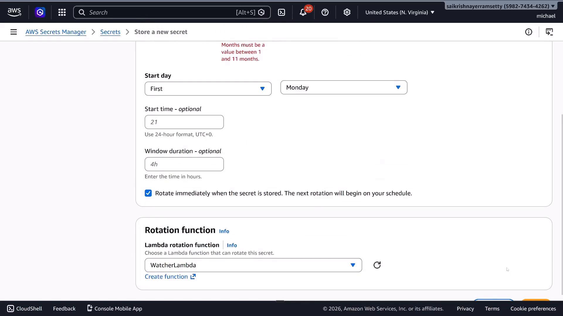Open the Monday weekday dropdown
The image size is (563, 316).
344,87
